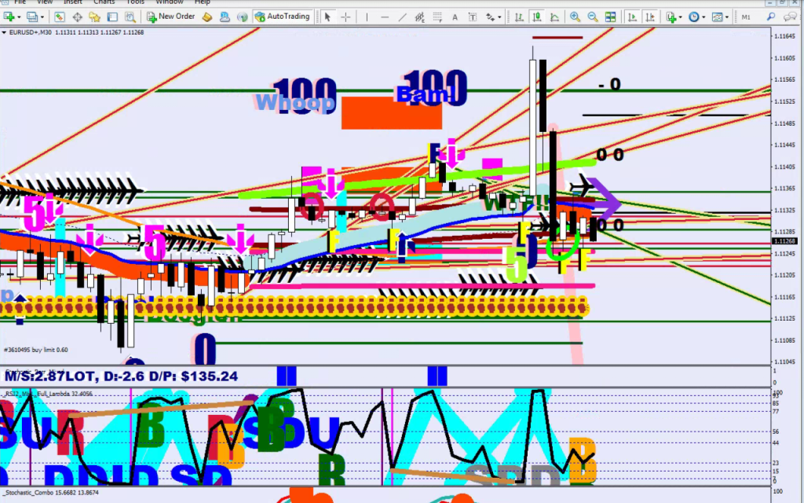Open the Window menu
The image size is (804, 503).
(170, 2)
